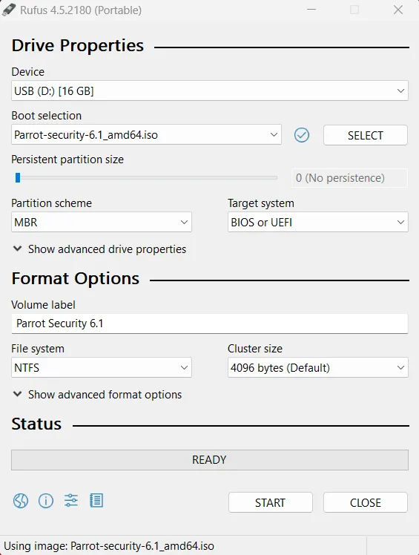419x555 pixels.
Task: Open the Boot selection dropdown
Action: [x=146, y=134]
